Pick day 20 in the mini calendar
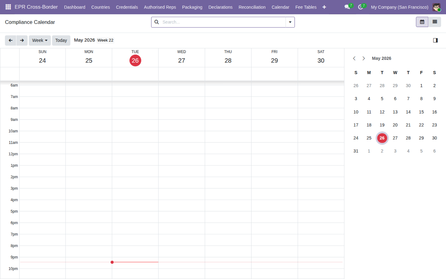This screenshot has height=279, width=446. [x=395, y=125]
